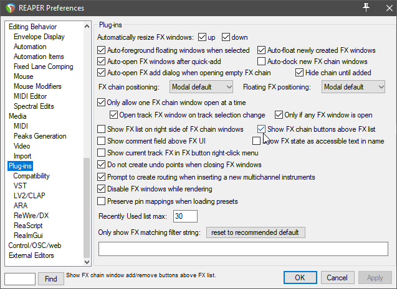Open the Floating FX positioning dropdown
This screenshot has height=289, width=397.
[x=353, y=87]
